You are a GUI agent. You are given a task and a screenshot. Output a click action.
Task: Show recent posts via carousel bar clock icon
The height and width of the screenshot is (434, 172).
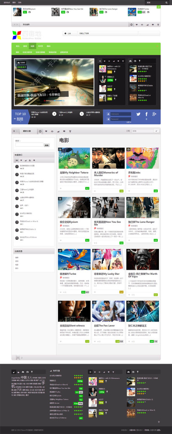(131, 24)
